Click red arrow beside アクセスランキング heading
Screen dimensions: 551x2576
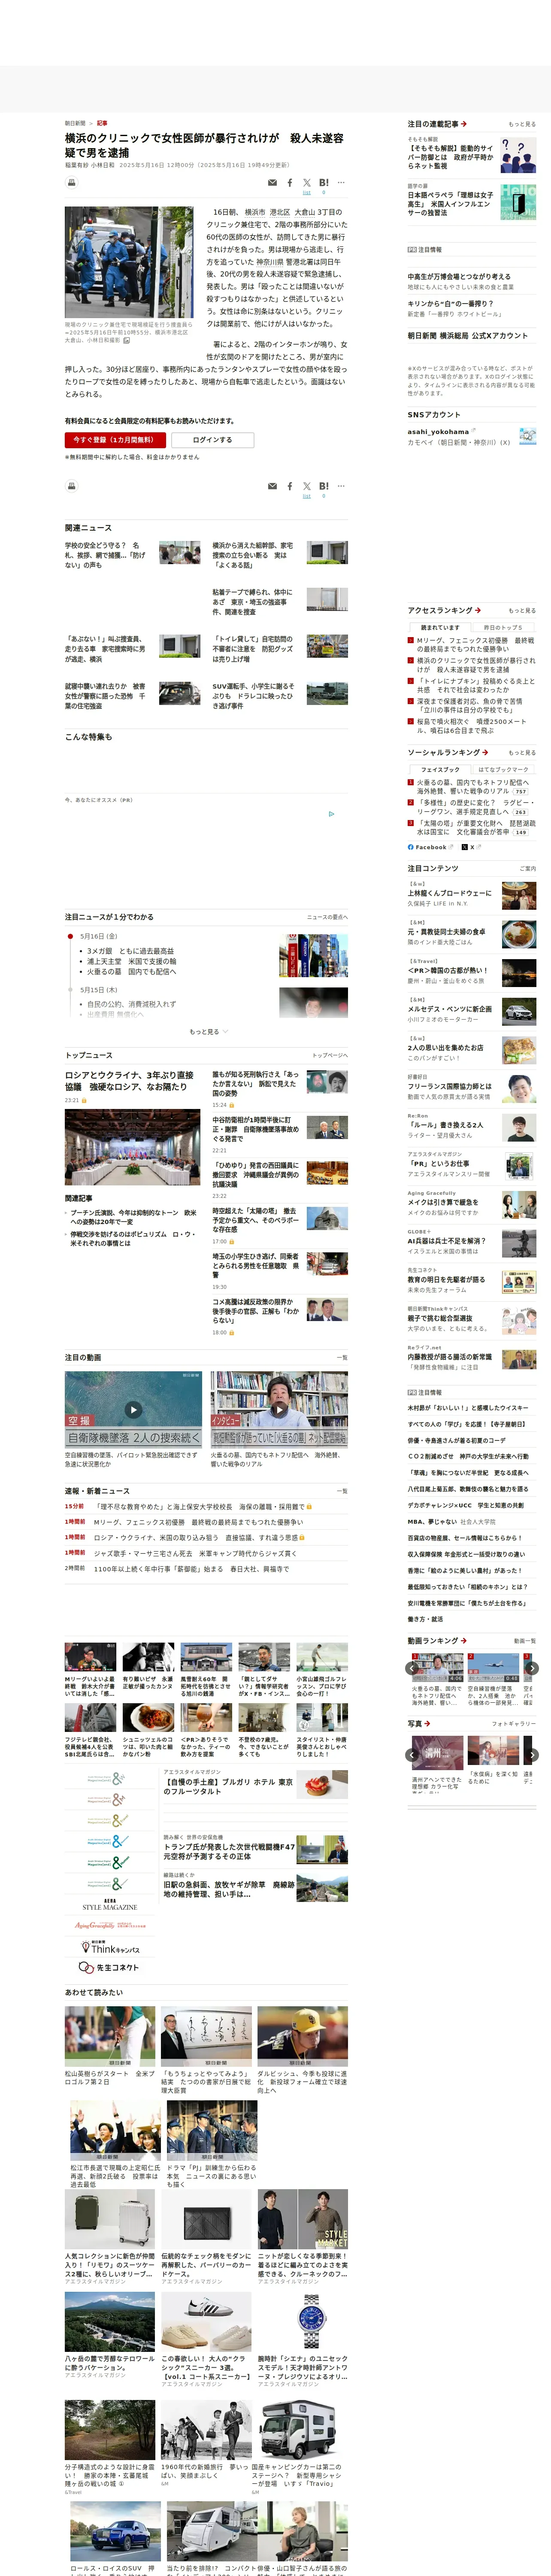coord(478,610)
